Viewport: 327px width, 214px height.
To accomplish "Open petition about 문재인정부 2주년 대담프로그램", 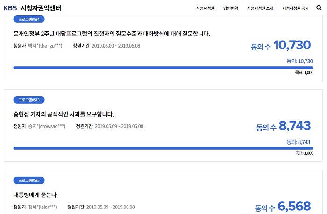I will [x=112, y=34].
